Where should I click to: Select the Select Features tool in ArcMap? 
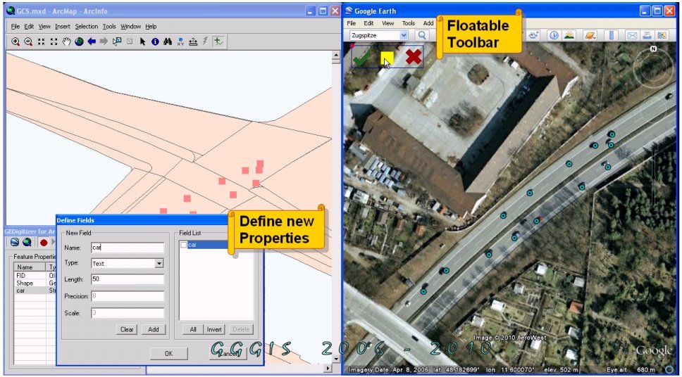point(116,41)
